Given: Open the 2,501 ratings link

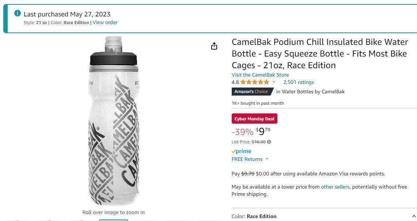Looking at the screenshot, I should click(x=298, y=82).
